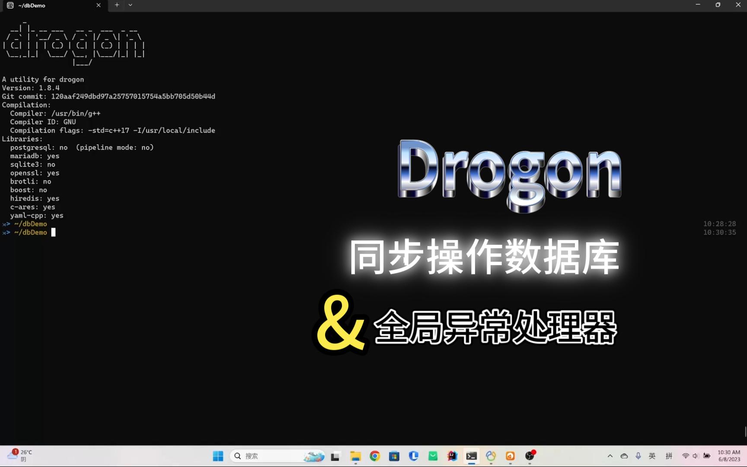The height and width of the screenshot is (467, 747).
Task: Click the 'mariadb: yes' line
Action: point(35,156)
